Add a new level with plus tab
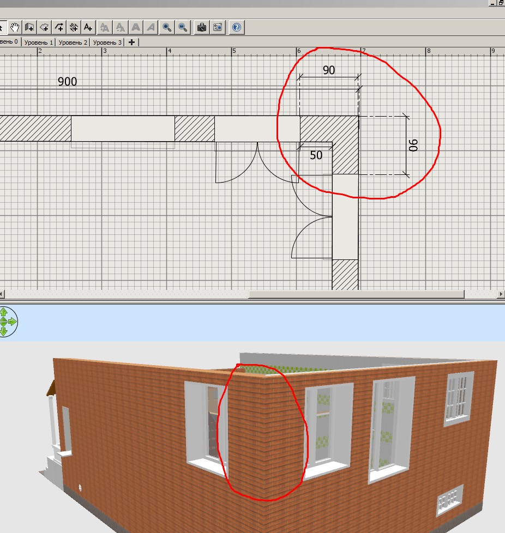 point(131,42)
